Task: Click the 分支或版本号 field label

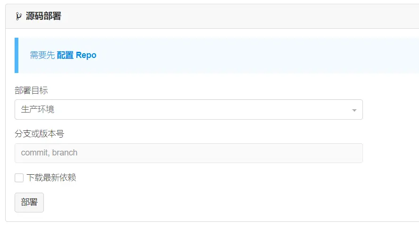Action: [39, 134]
